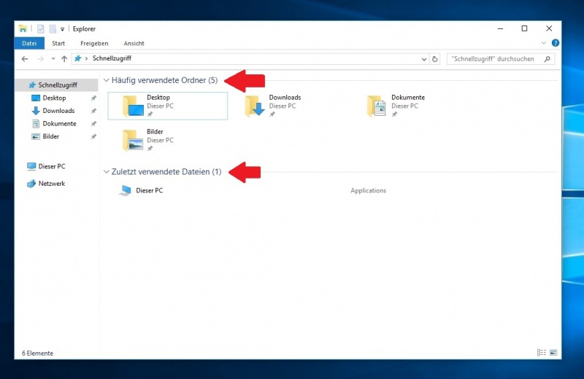The height and width of the screenshot is (379, 584).
Task: Select Netzwerk in the navigation pane
Action: coord(51,184)
